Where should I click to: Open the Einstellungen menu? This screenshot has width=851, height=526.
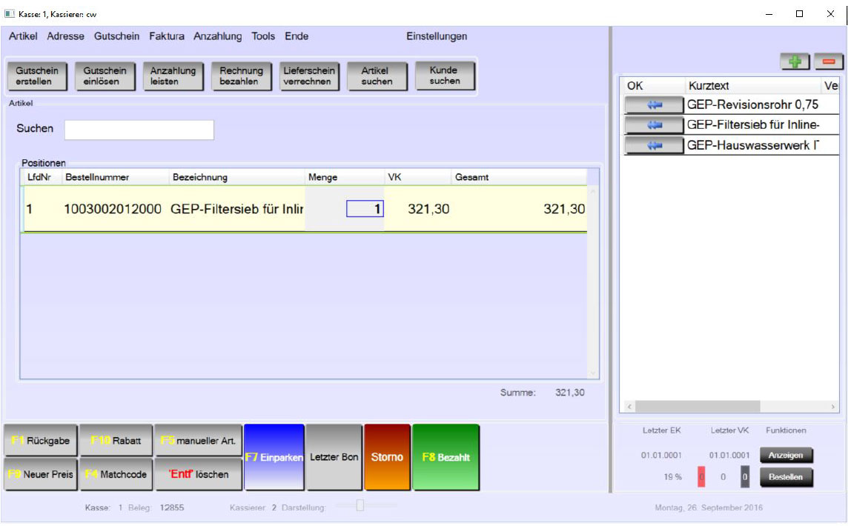click(437, 36)
